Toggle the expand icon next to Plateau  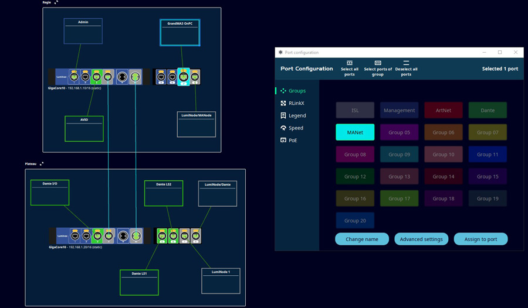pyautogui.click(x=42, y=164)
